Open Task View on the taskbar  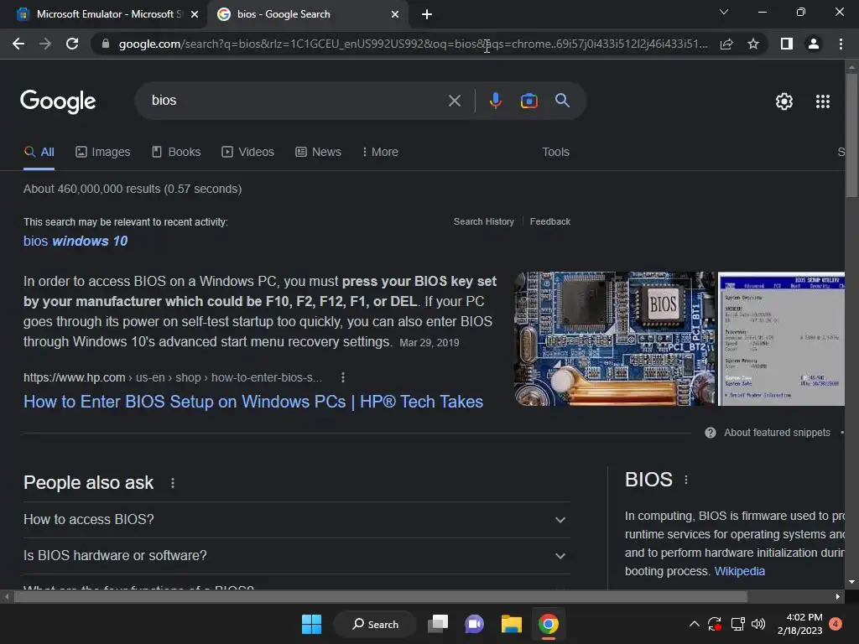coord(438,624)
